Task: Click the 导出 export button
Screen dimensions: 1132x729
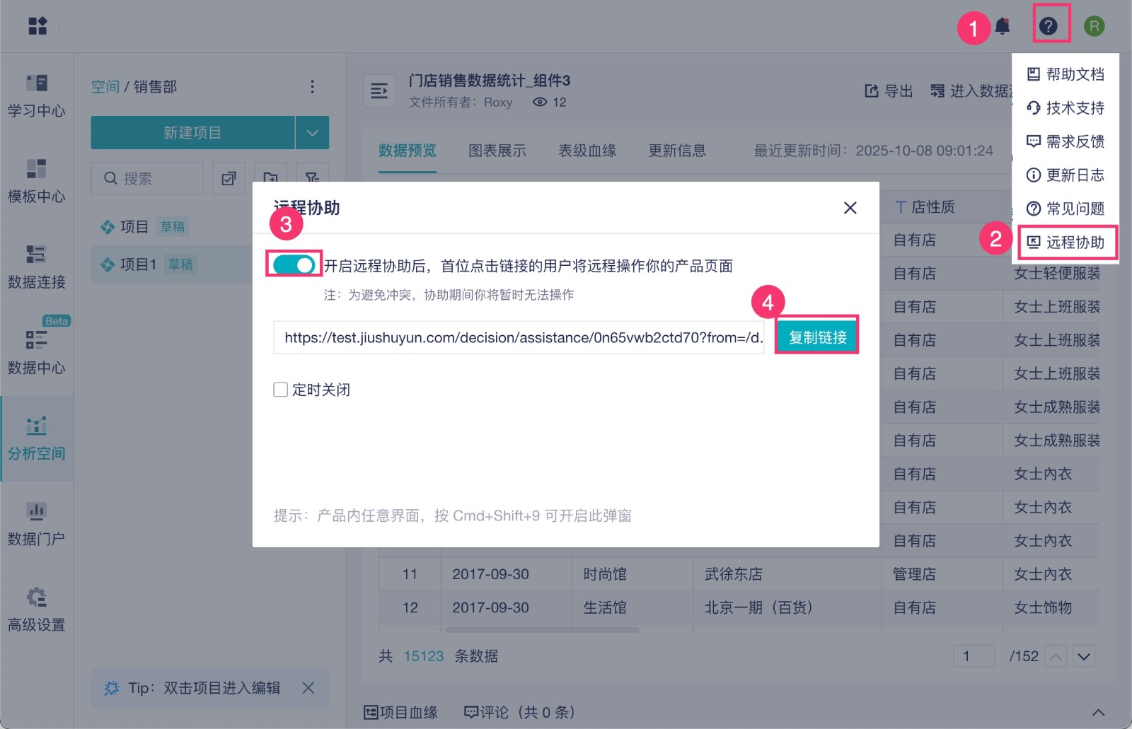Action: [889, 91]
